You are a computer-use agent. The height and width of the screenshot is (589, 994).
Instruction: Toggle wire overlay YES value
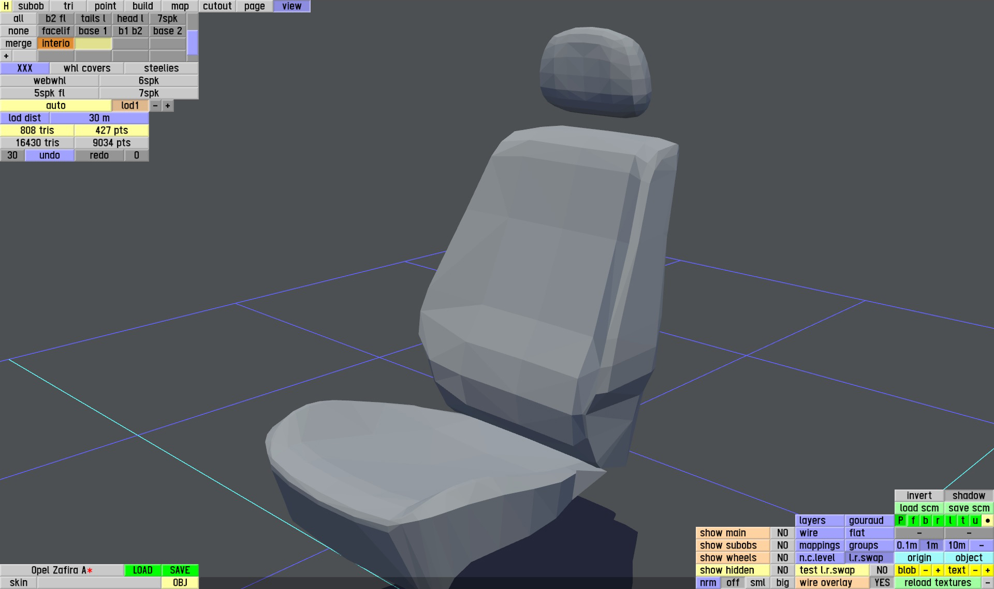click(882, 583)
